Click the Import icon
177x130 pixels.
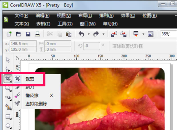coord(114,34)
